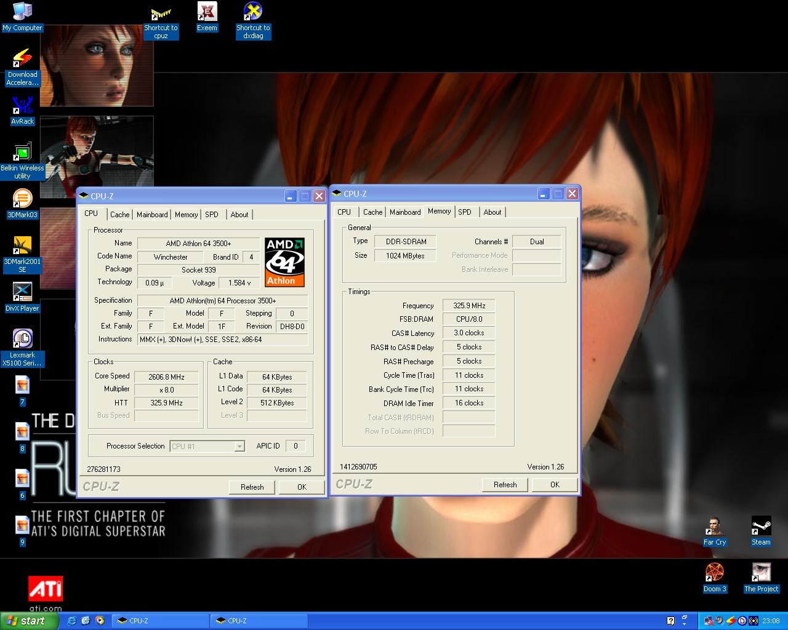
Task: Click the processor Name field 'AMD Athlon 64 3500+'
Action: pos(198,244)
